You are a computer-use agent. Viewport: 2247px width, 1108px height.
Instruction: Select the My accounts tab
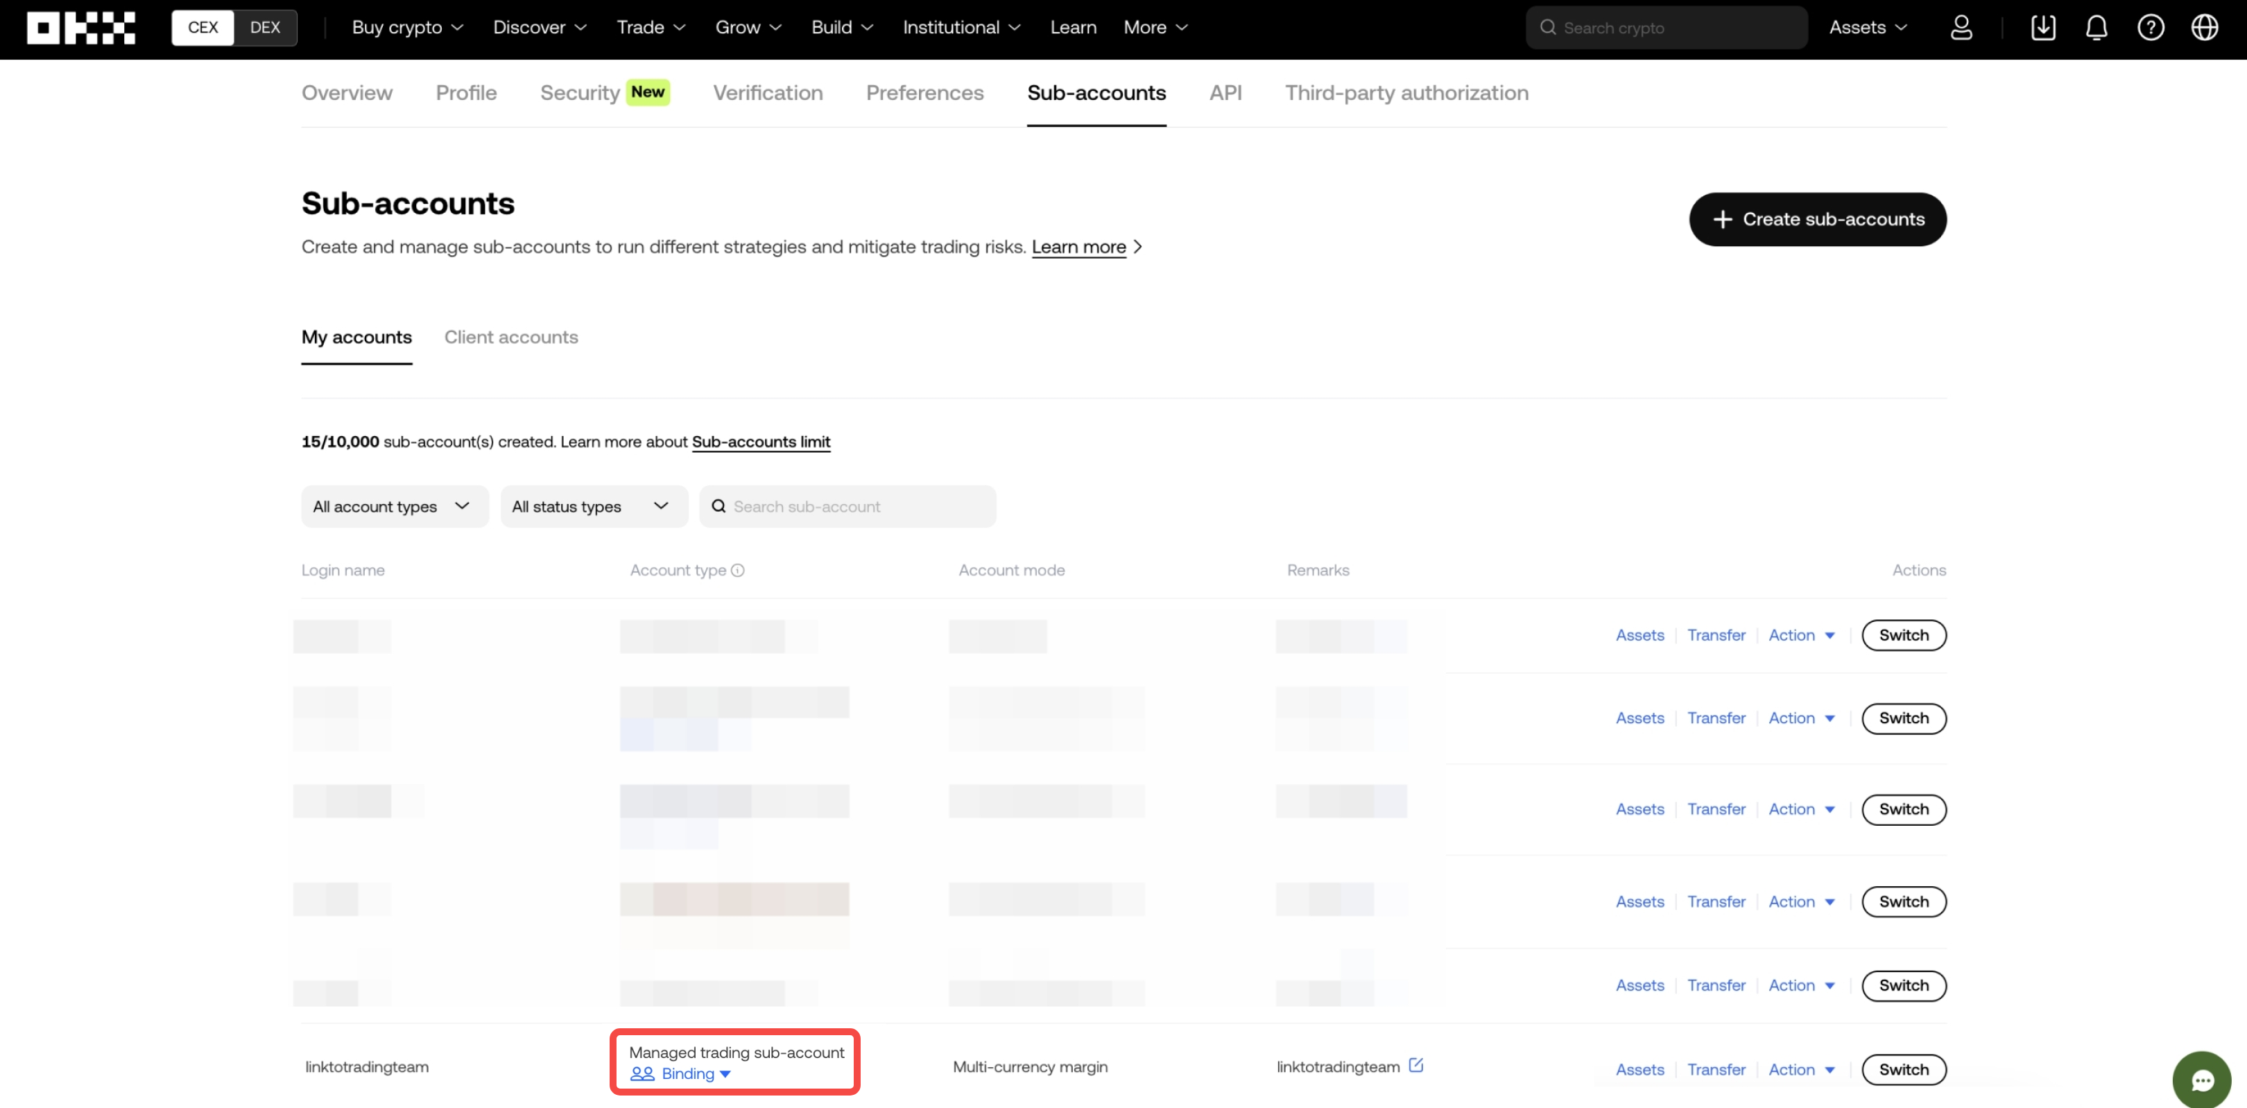pyautogui.click(x=357, y=337)
